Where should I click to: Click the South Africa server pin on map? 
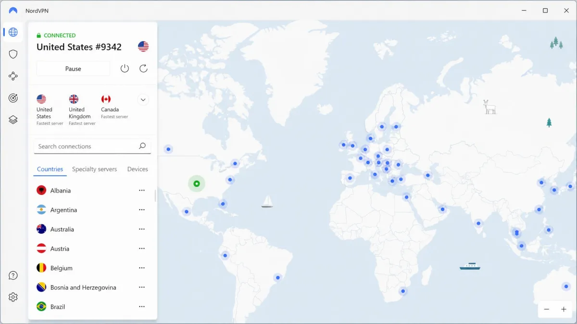403,291
